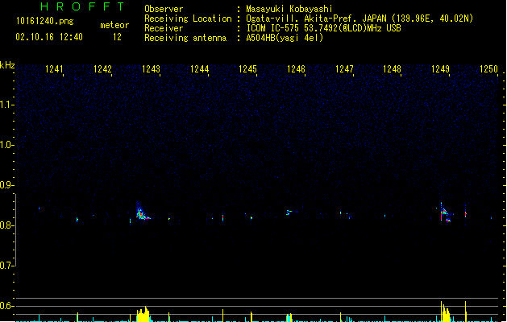
Task: Click the 1246 time axis marker
Action: pyautogui.click(x=296, y=69)
